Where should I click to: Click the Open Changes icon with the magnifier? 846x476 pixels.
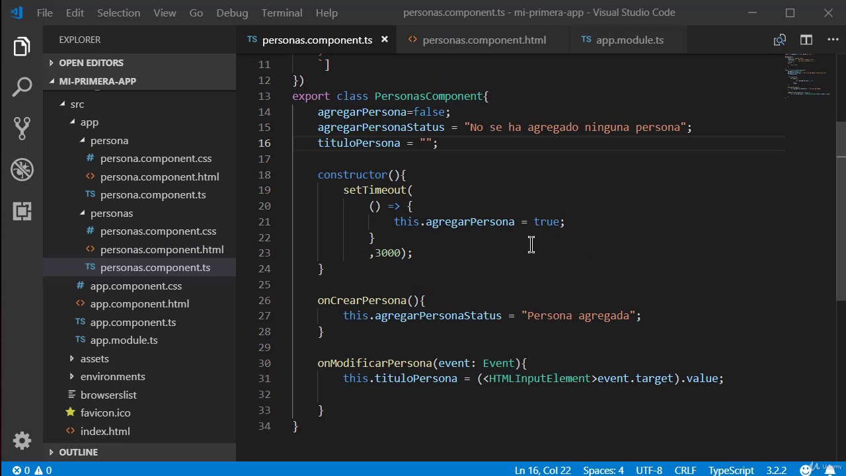coord(780,40)
